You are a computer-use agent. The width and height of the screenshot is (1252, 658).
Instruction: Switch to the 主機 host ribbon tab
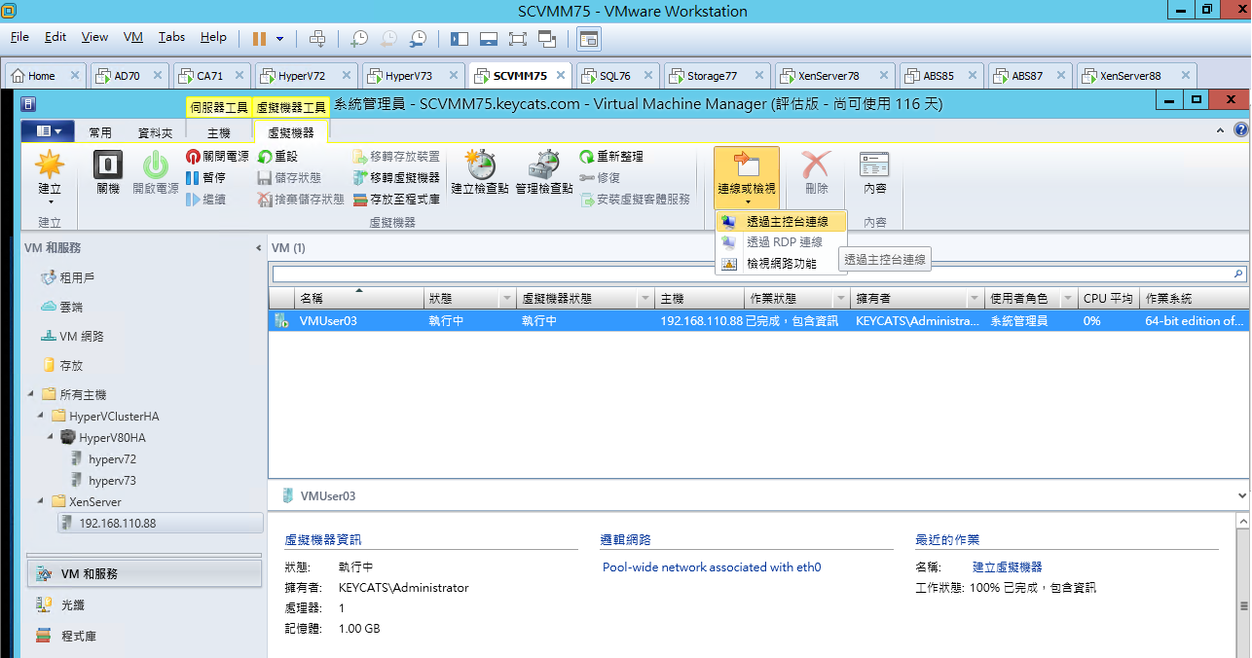(219, 132)
